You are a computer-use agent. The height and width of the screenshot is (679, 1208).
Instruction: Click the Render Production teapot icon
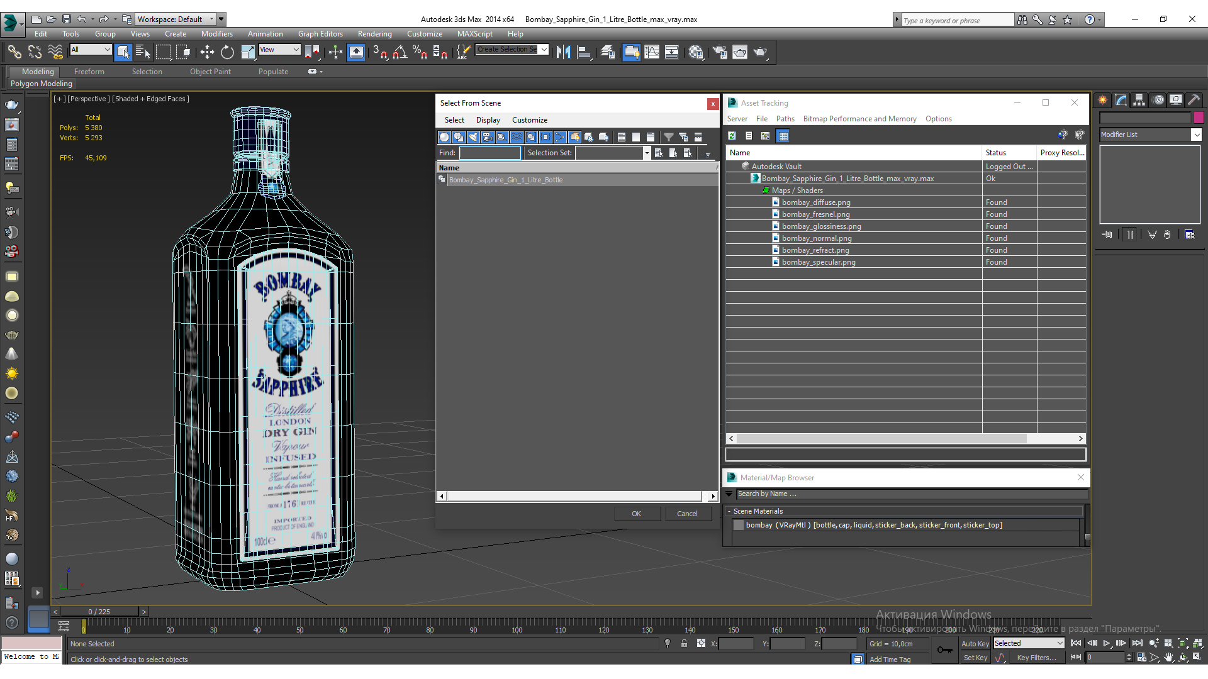coord(760,52)
